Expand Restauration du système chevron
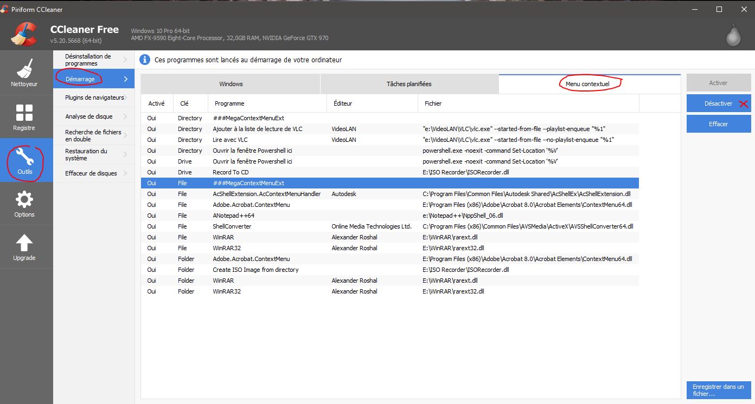The image size is (755, 404). point(126,154)
